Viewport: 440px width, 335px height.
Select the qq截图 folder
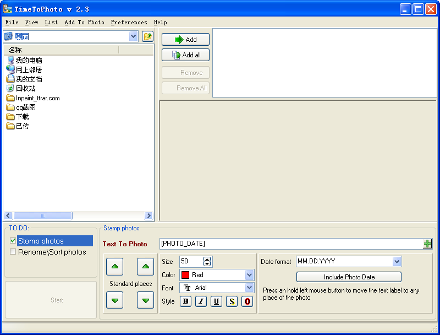(x=21, y=107)
